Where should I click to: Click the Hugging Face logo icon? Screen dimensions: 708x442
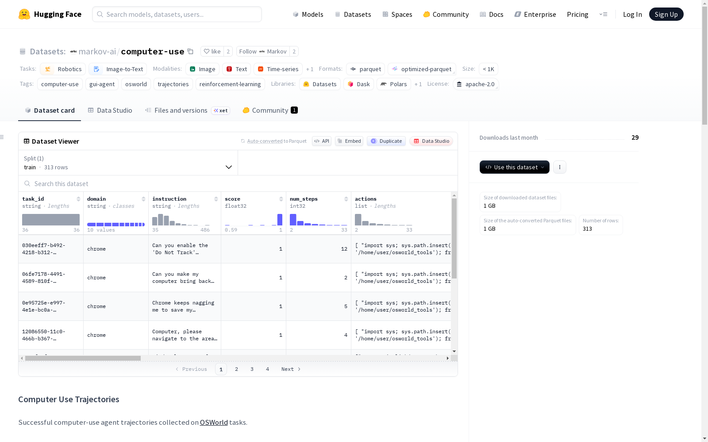[x=24, y=14]
